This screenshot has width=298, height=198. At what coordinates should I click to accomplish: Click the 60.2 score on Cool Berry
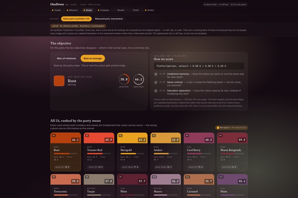(x=209, y=140)
